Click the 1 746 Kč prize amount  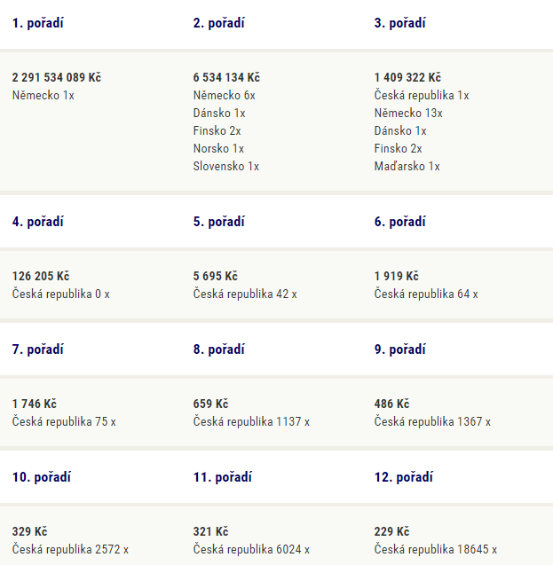point(35,404)
